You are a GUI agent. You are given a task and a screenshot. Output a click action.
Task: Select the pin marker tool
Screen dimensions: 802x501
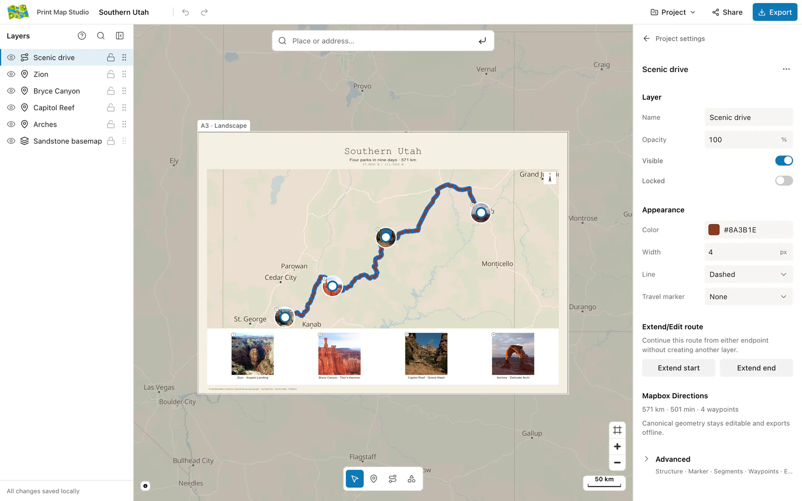(x=374, y=479)
